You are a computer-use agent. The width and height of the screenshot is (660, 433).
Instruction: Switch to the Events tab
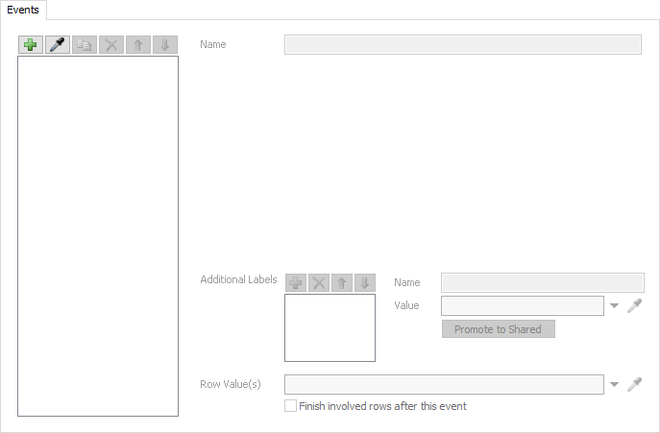coord(23,10)
